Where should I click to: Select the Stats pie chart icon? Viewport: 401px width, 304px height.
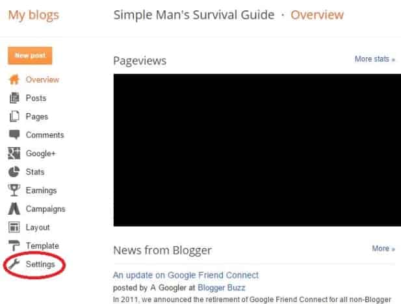[x=14, y=172]
